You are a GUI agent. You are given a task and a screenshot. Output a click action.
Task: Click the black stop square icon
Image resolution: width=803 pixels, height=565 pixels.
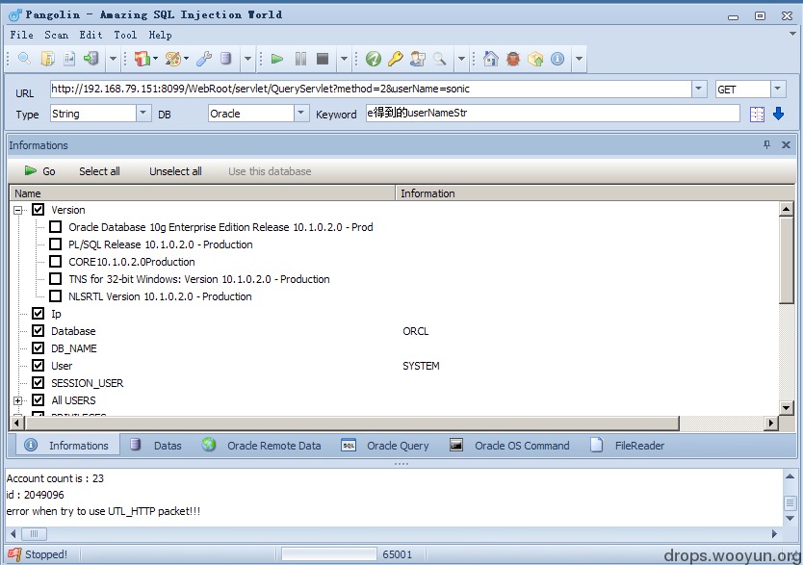pyautogui.click(x=323, y=59)
